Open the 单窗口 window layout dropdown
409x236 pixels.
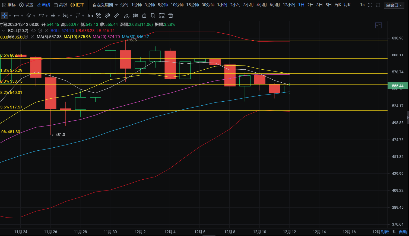(x=394, y=5)
